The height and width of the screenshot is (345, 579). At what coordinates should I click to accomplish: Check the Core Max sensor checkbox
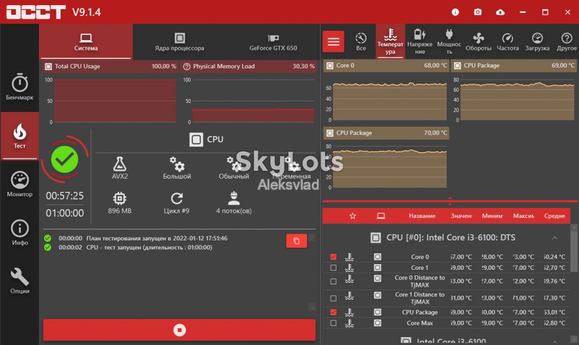(334, 323)
